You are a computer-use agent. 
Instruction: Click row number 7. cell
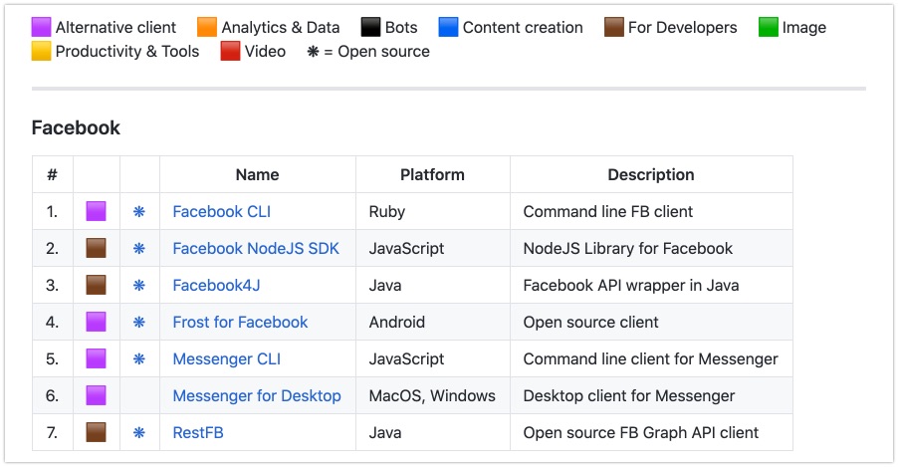[x=52, y=432]
